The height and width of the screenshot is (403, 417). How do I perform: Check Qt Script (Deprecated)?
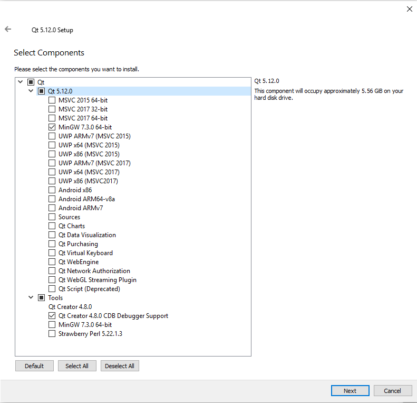point(52,289)
